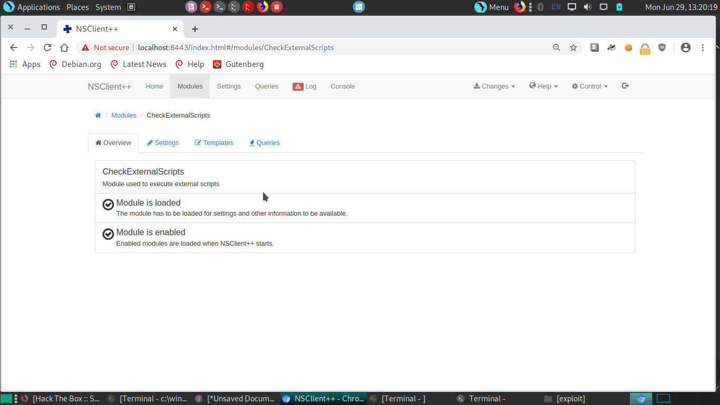The height and width of the screenshot is (405, 720).
Task: Open the Log page with warning badge
Action: tap(305, 86)
